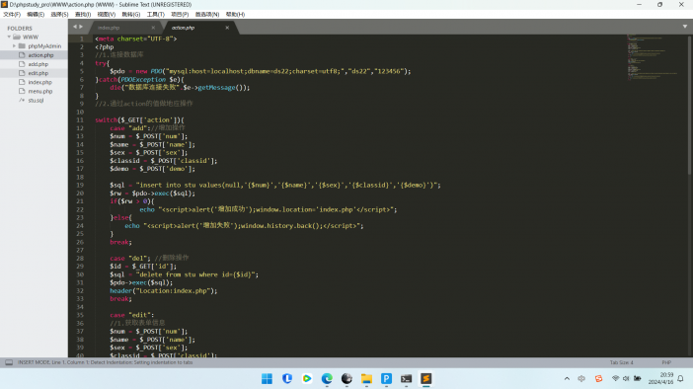Click the minimap code preview
This screenshot has width=693, height=389.
click(652, 57)
